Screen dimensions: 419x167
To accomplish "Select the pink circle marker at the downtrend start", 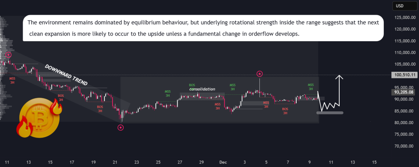I will (x=8, y=55).
